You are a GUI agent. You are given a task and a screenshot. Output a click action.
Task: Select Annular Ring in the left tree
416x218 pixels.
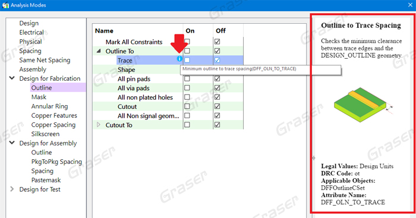(x=49, y=106)
